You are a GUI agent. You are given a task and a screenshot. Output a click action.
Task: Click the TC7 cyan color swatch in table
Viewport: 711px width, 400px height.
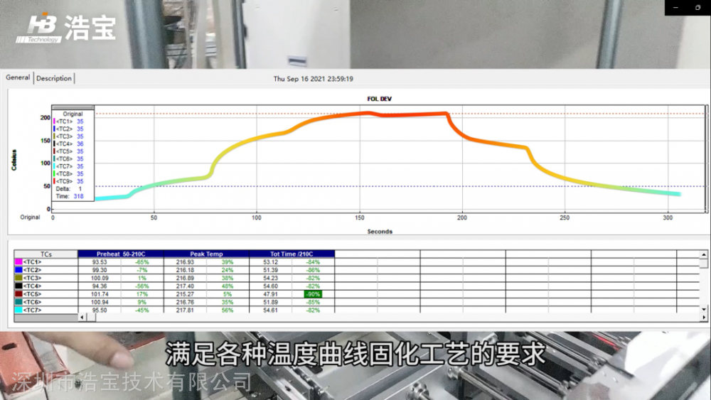tap(18, 310)
